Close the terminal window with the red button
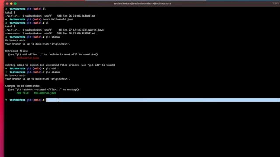The width and height of the screenshot is (280, 157). 7,3
